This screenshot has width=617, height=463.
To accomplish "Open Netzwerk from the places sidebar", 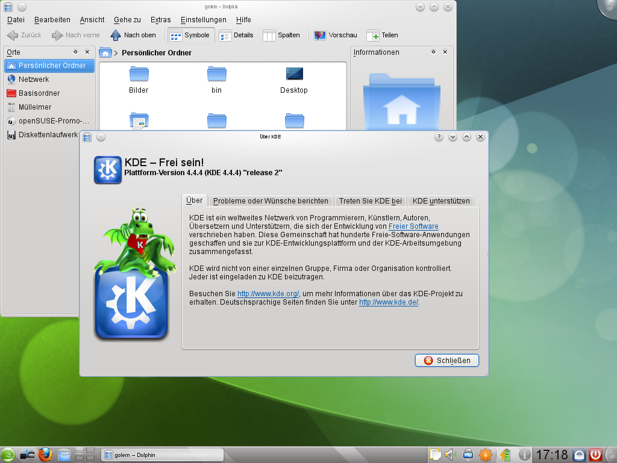I will (33, 79).
